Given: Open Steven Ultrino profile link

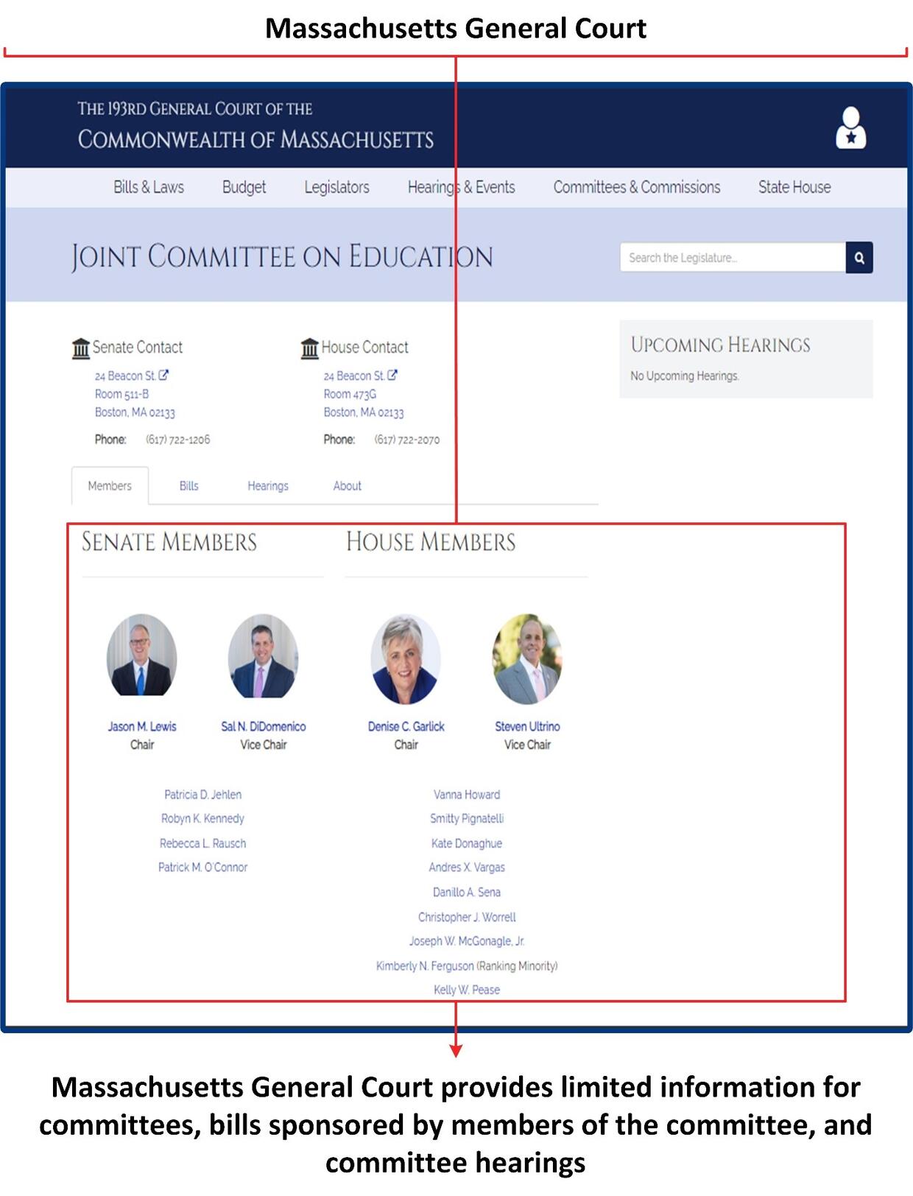Looking at the screenshot, I should click(527, 727).
